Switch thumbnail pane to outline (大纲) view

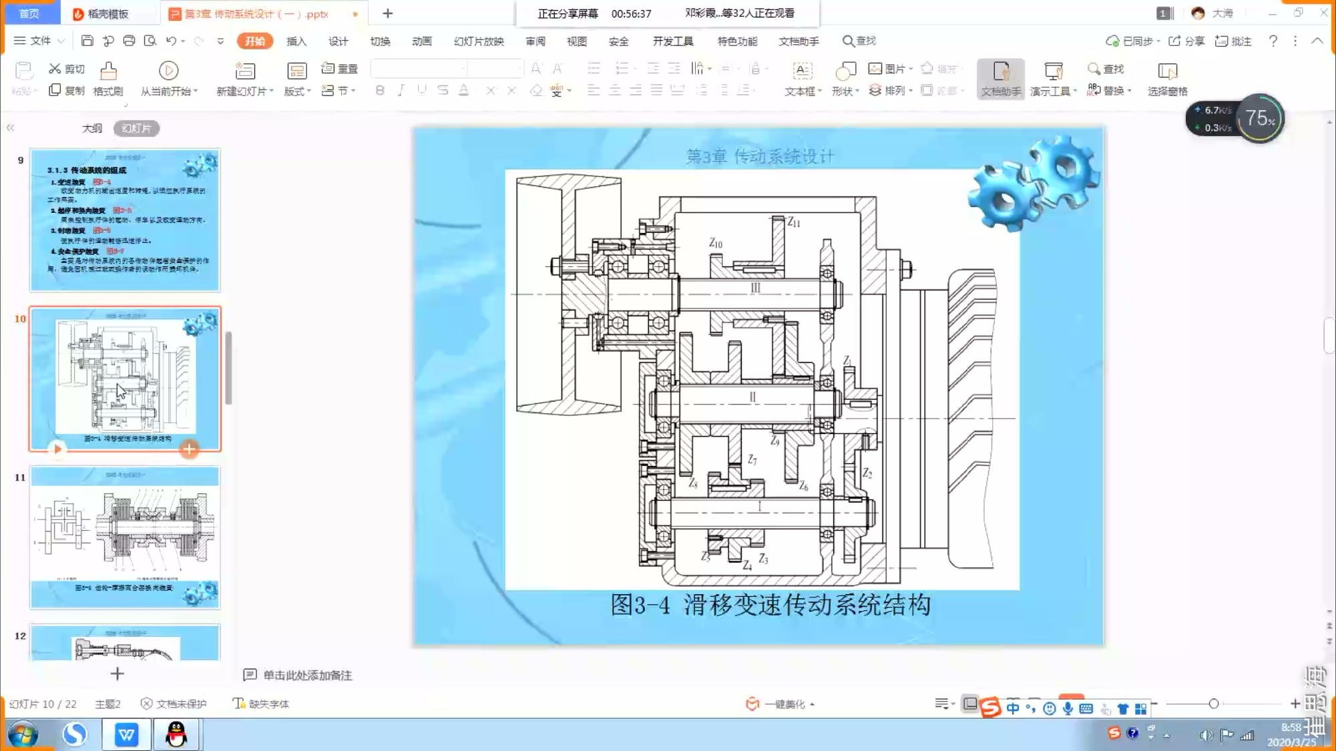(91, 128)
